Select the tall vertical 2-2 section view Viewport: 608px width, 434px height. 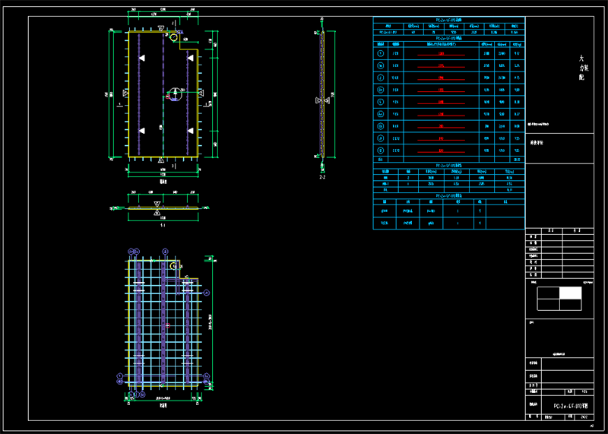(321, 94)
